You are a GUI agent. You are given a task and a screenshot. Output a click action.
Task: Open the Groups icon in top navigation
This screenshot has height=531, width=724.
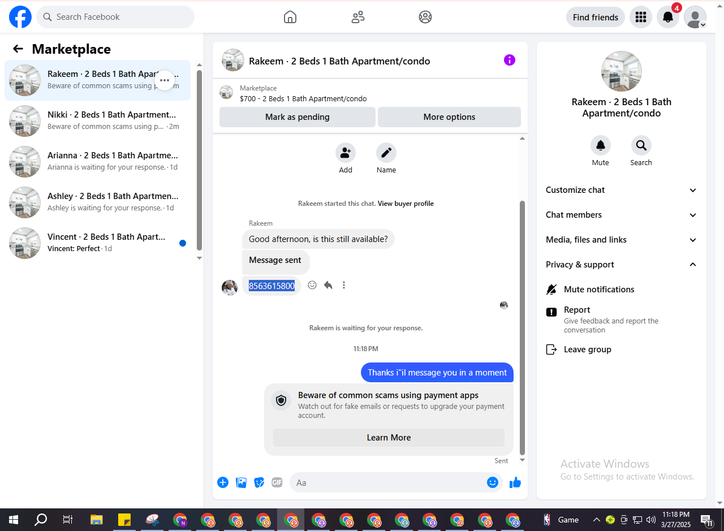(425, 17)
